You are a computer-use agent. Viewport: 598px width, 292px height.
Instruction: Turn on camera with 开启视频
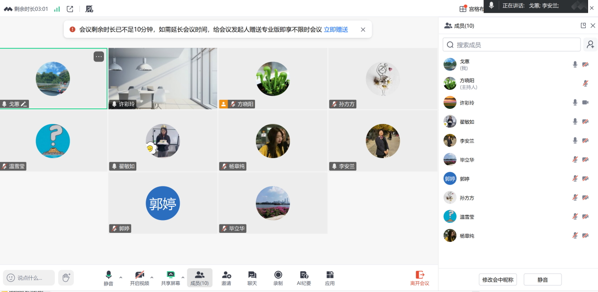[140, 277]
